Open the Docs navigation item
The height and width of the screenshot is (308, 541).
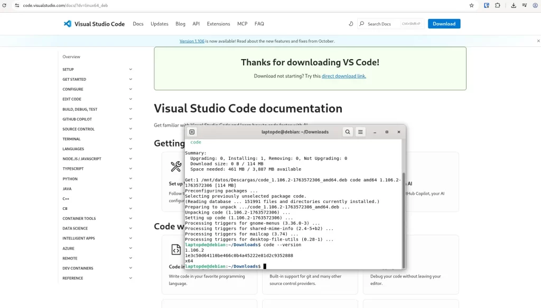[138, 24]
